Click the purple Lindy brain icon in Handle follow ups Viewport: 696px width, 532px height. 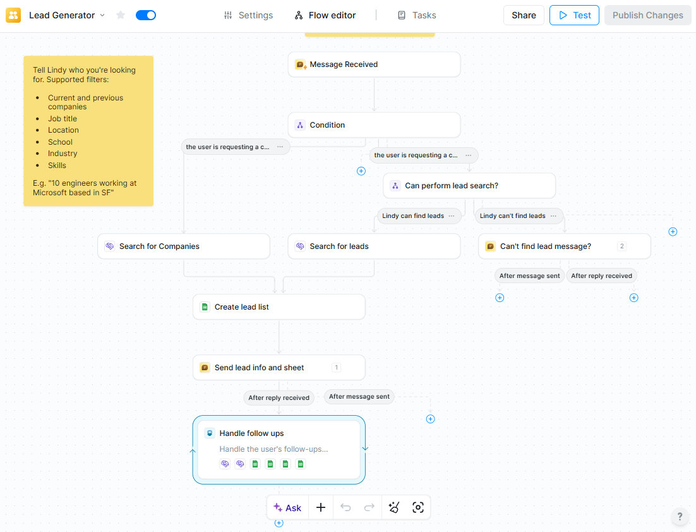click(x=225, y=463)
